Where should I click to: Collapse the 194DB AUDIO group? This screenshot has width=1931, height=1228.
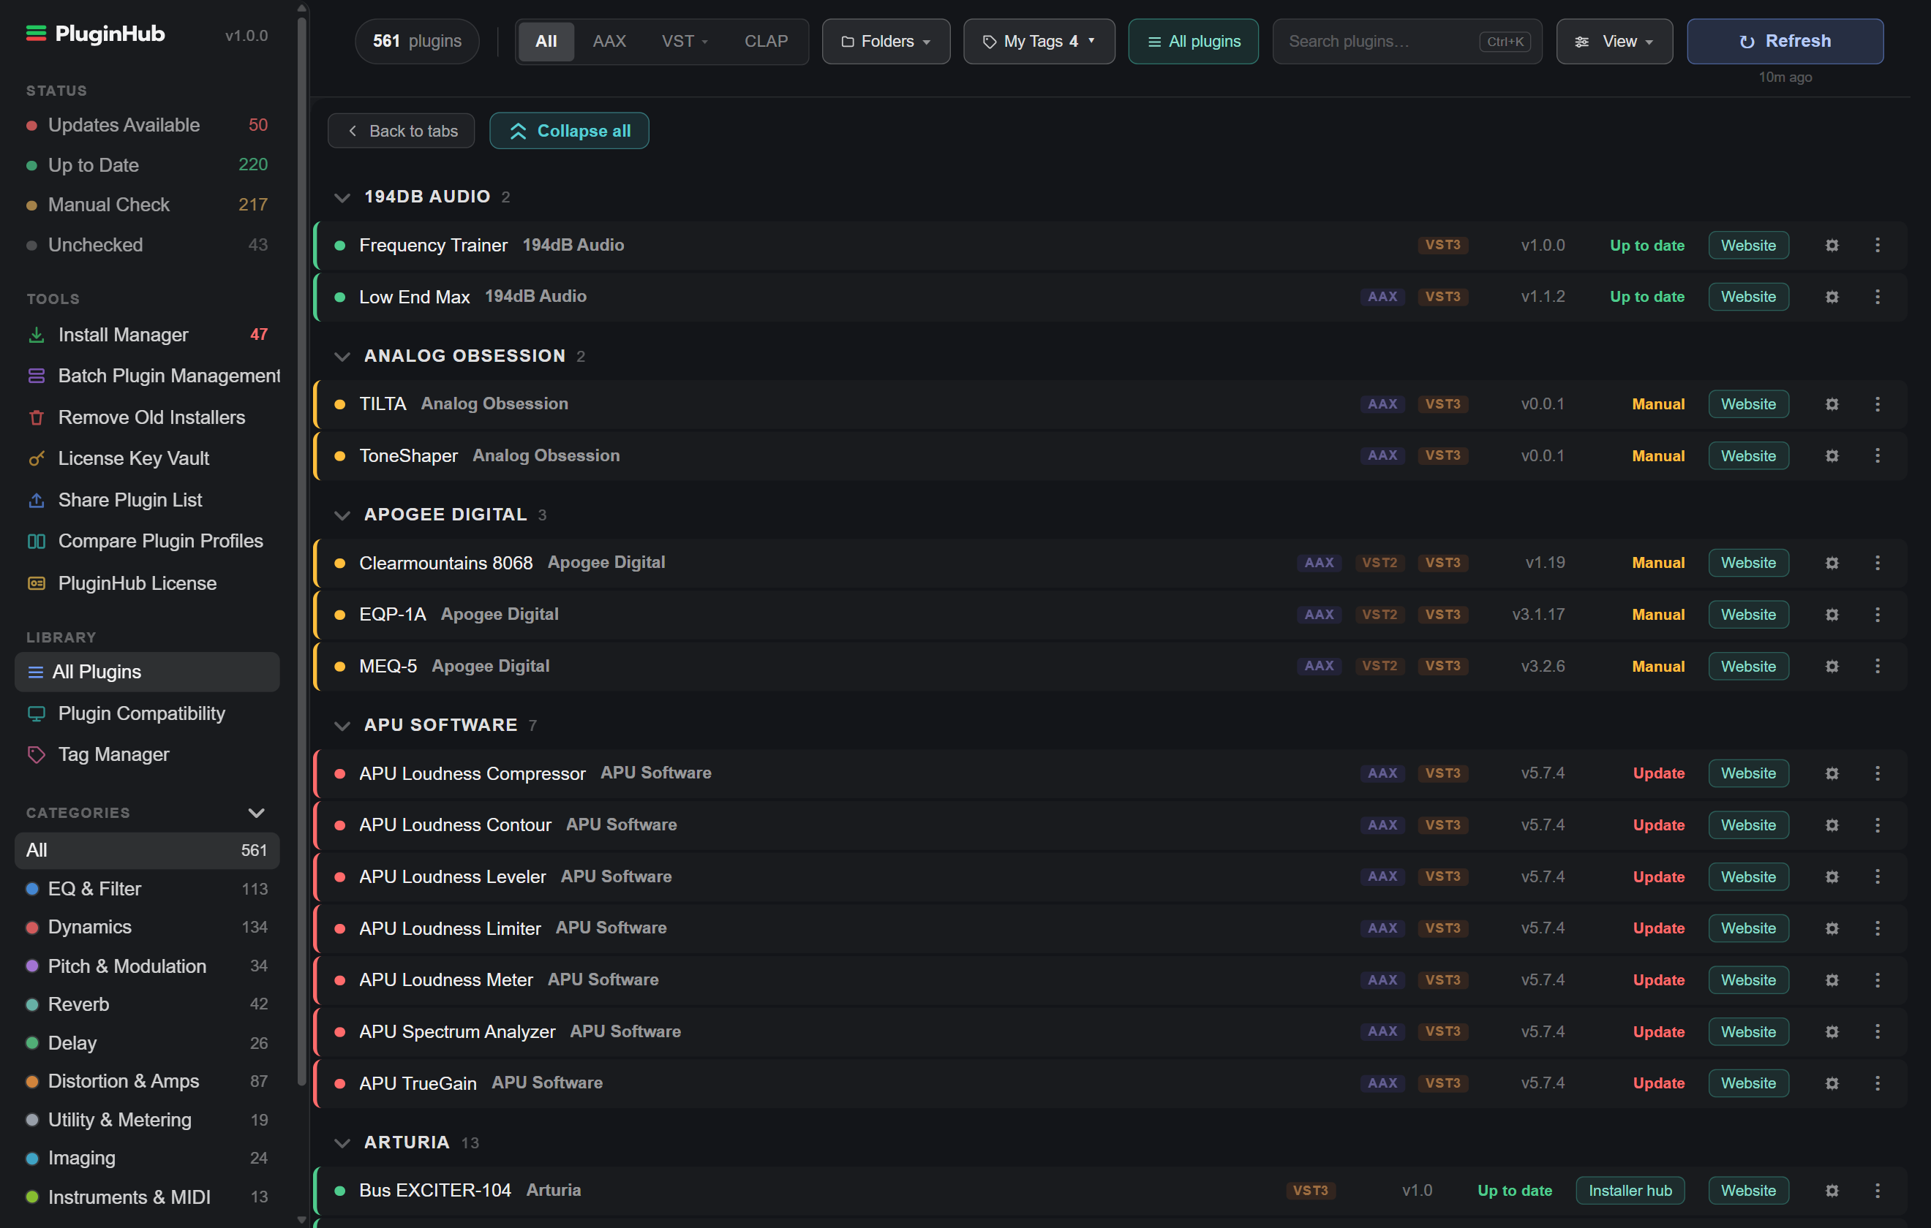tap(342, 197)
